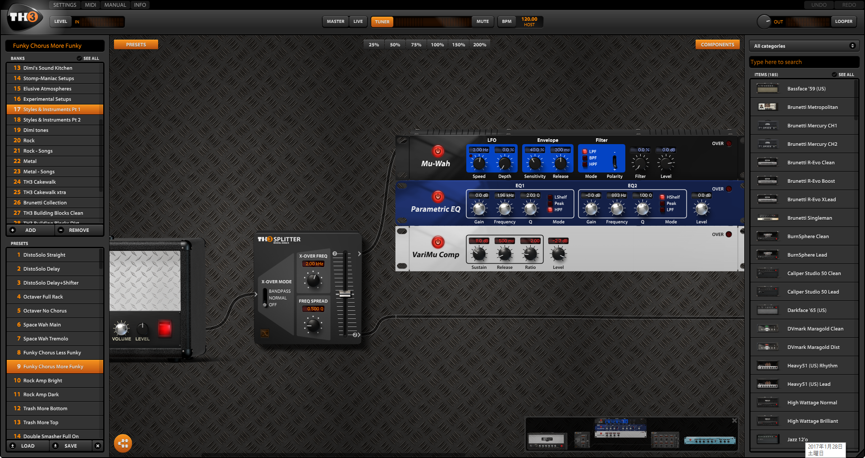Screen dimensions: 865x458
Task: Open the SETTINGS menu
Action: click(x=65, y=5)
